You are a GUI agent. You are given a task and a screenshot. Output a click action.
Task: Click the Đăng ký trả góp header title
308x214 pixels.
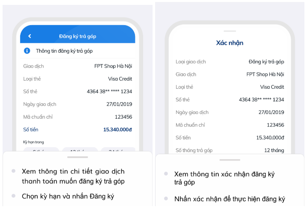77,36
